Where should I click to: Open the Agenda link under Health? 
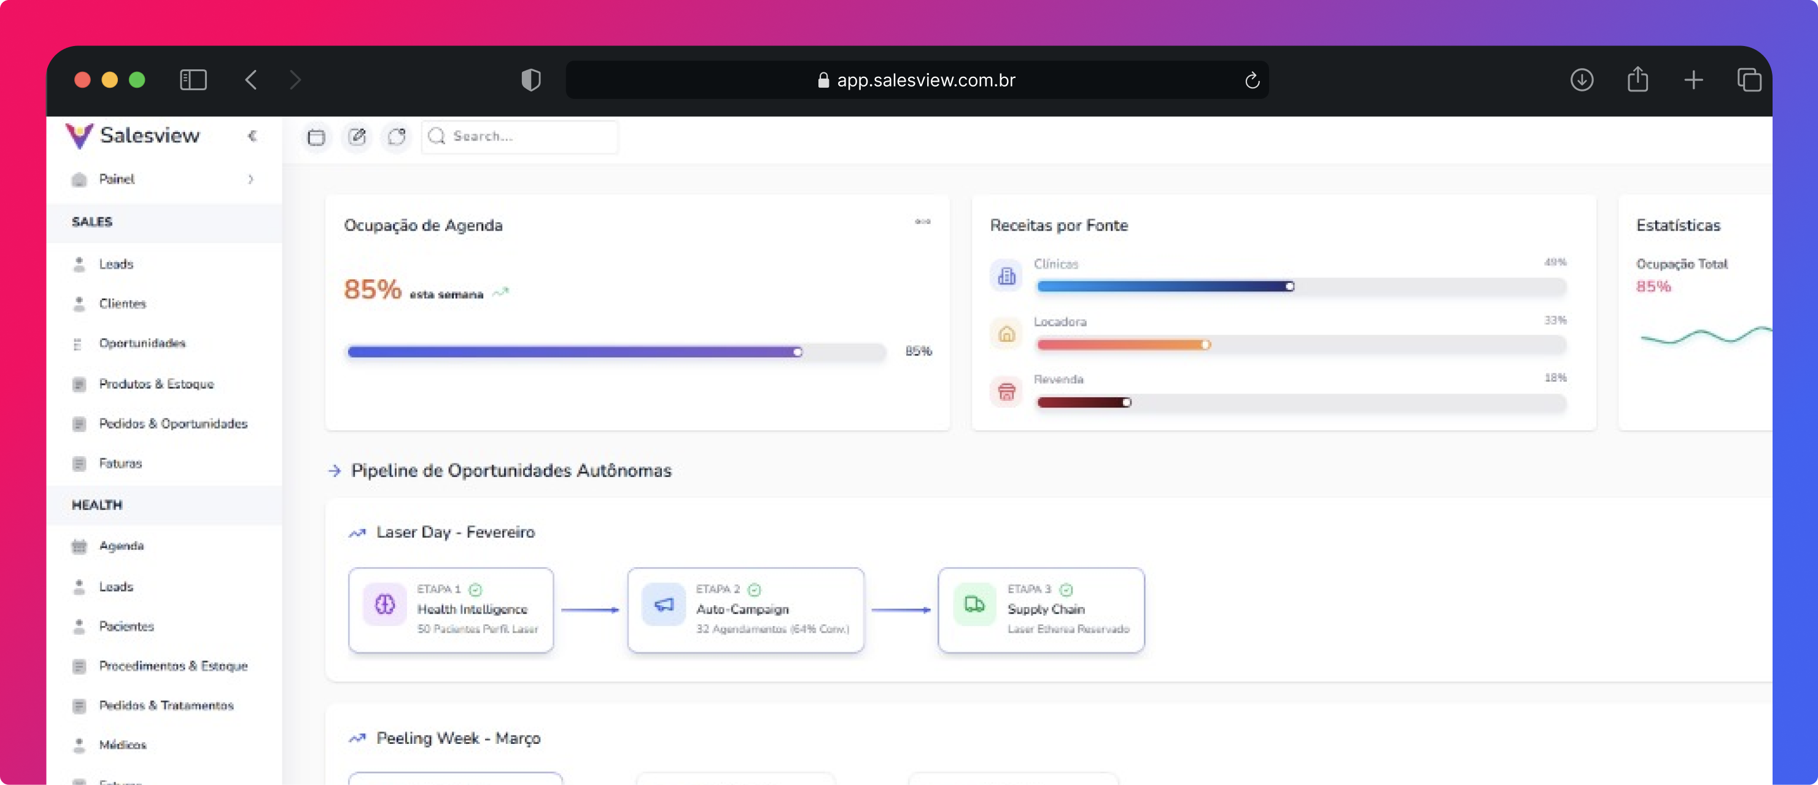tap(122, 546)
